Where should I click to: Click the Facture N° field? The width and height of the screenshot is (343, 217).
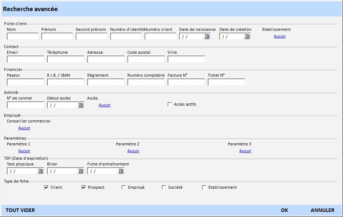(186, 82)
